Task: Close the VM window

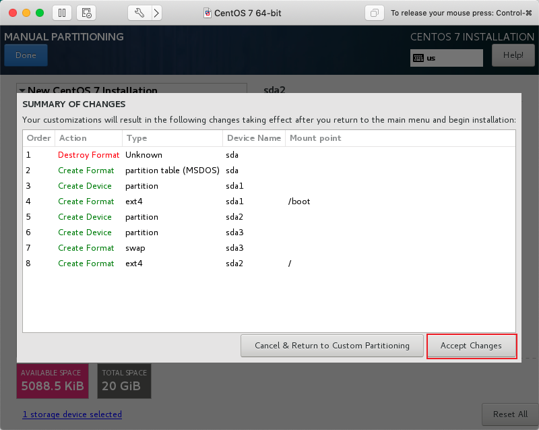Action: tap(13, 13)
